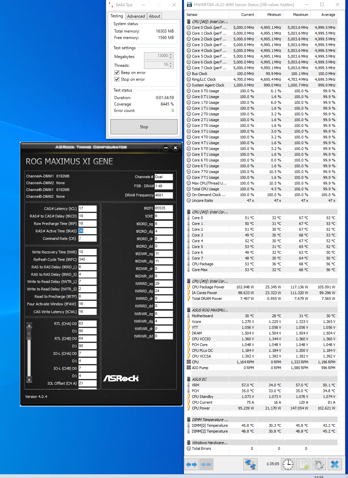The image size is (348, 478).
Task: Click the Current column header
Action: click(x=243, y=15)
